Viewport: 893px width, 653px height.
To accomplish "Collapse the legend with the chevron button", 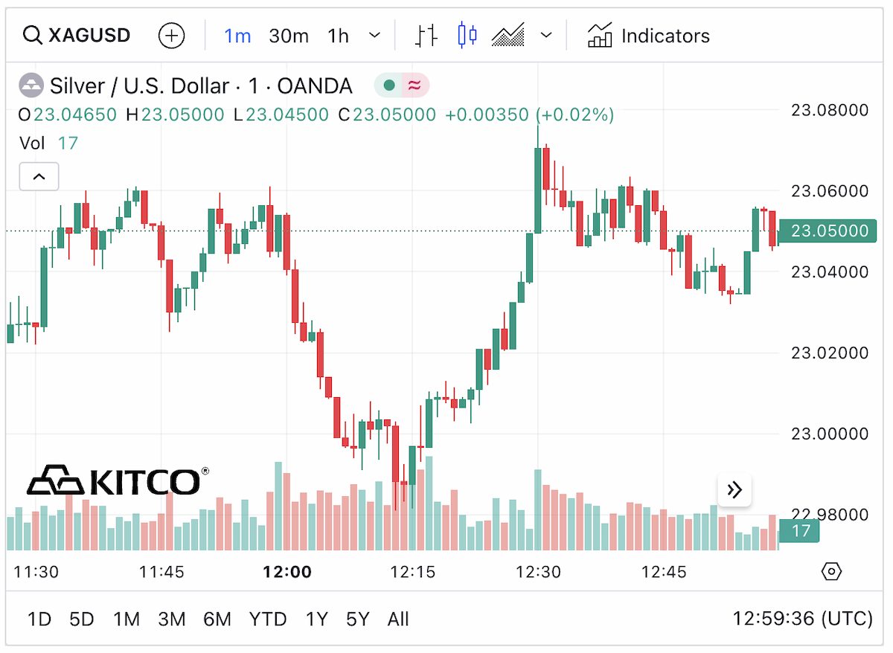I will tap(39, 177).
